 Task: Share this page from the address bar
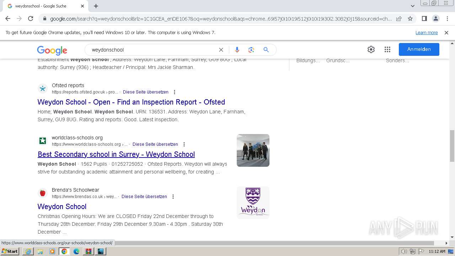click(x=399, y=18)
